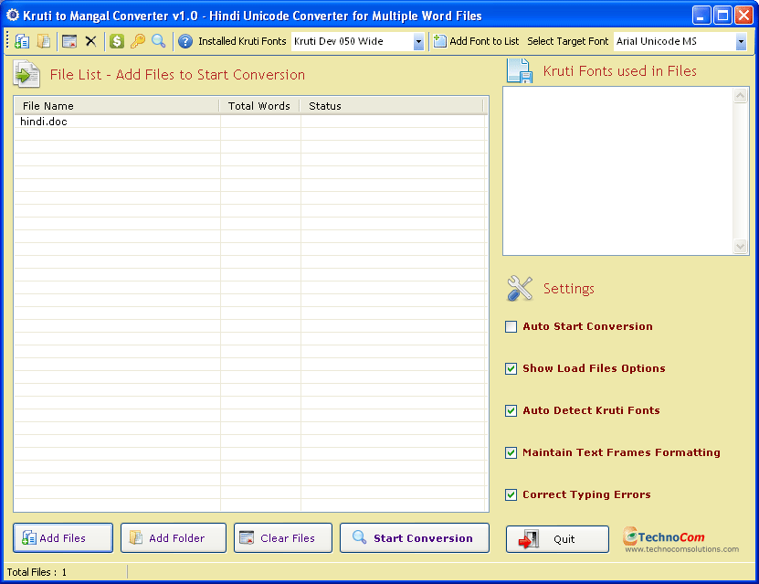This screenshot has width=759, height=584.
Task: Click the key registration icon
Action: (138, 41)
